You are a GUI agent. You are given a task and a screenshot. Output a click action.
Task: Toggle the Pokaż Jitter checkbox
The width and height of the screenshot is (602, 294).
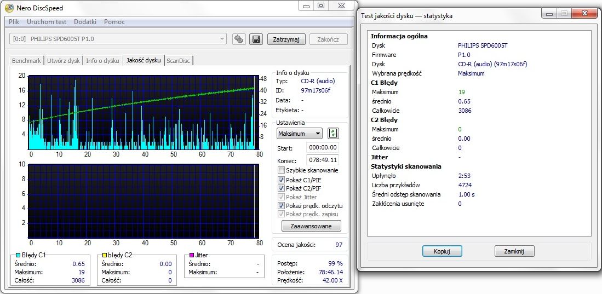(281, 197)
